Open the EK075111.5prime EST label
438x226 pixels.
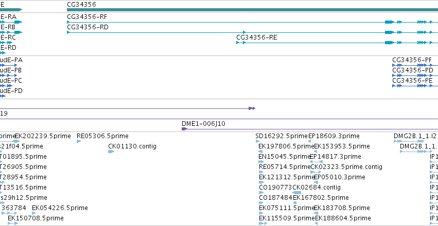[287, 208]
